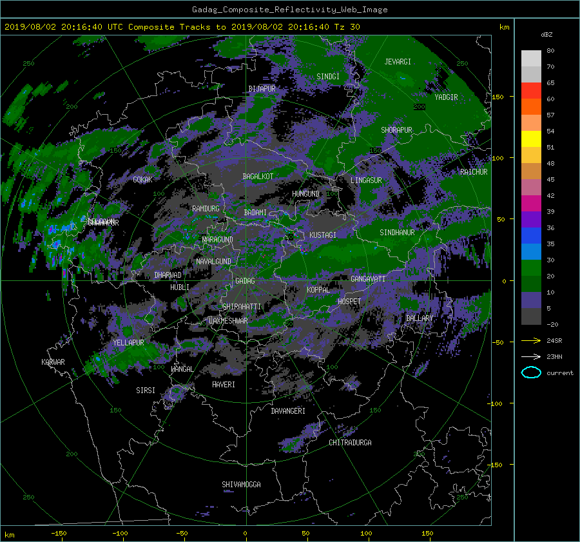Screen dimensions: 580x542
Task: Click the green 20 dBZ color swatch
Action: [x=531, y=267]
